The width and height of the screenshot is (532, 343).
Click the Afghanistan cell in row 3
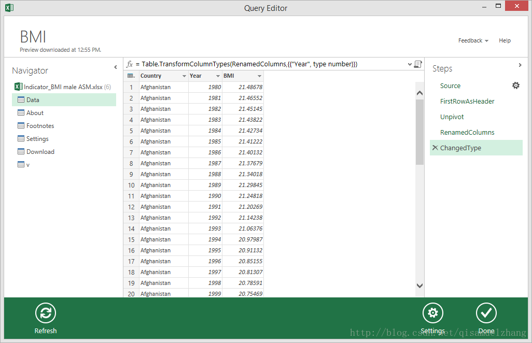(163, 109)
